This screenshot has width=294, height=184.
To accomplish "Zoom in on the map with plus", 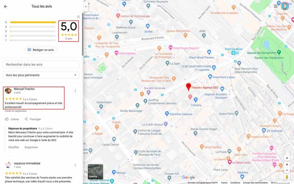I will (x=287, y=164).
